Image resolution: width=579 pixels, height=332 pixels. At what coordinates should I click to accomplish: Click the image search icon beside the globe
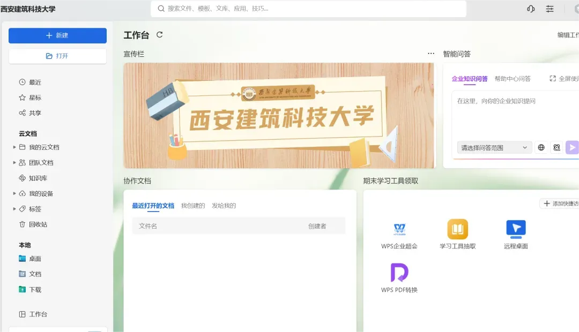557,148
